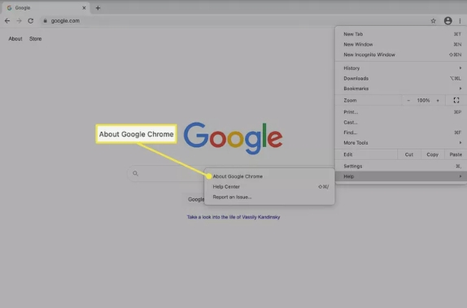Click the browser back arrow
467x308 pixels.
click(7, 21)
